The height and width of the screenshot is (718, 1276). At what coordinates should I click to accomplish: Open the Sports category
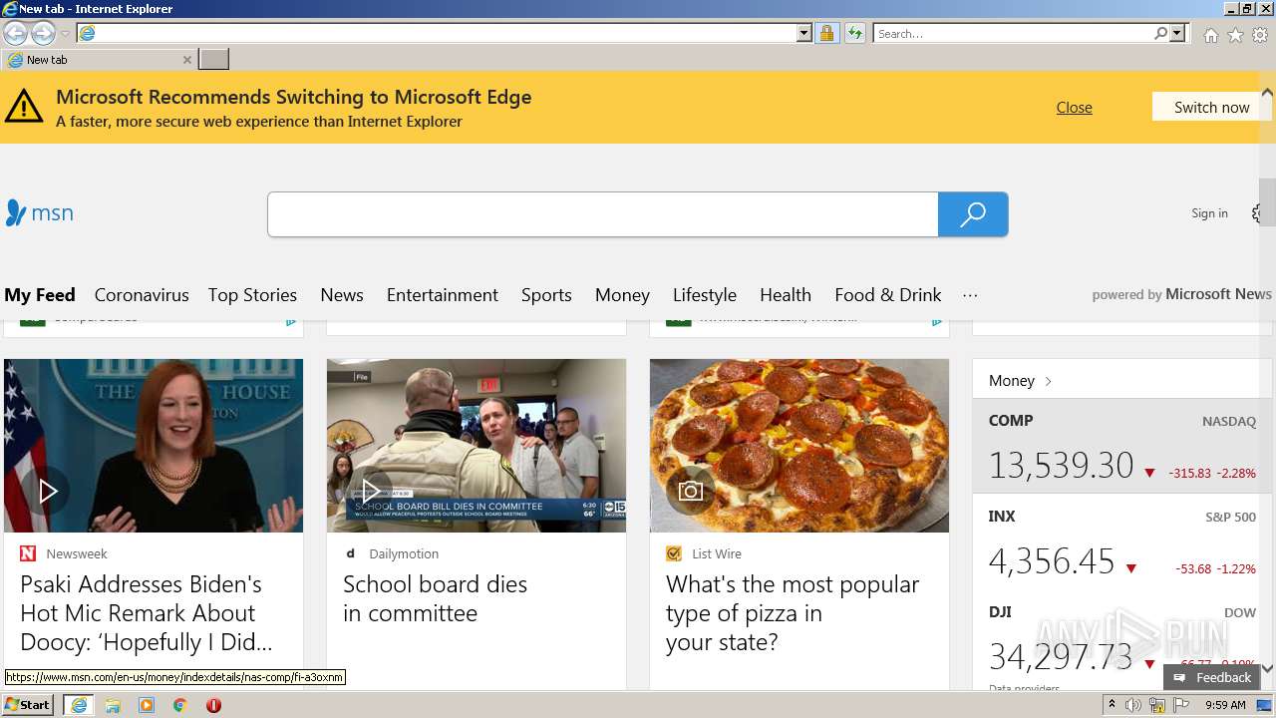(x=546, y=295)
